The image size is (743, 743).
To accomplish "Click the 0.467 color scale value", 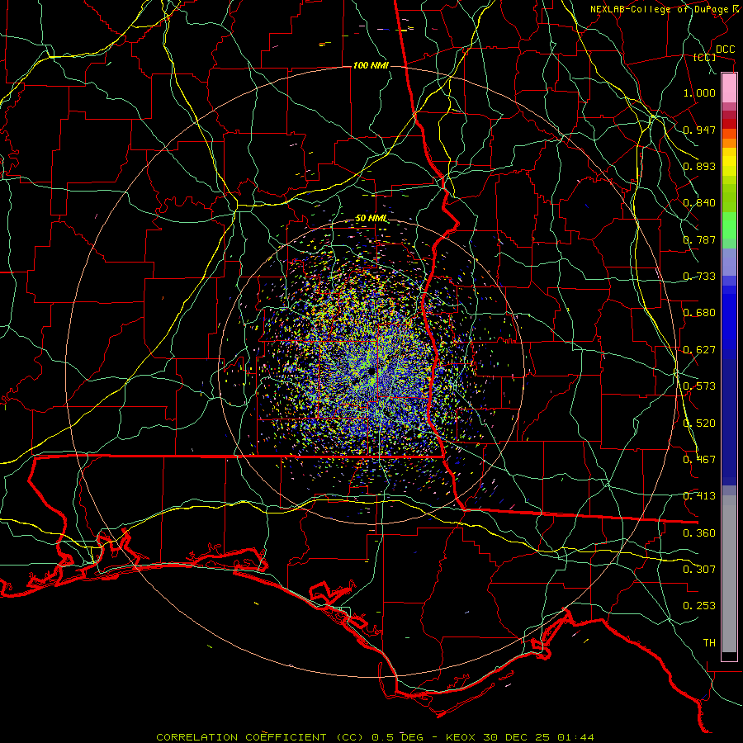I will pyautogui.click(x=699, y=460).
